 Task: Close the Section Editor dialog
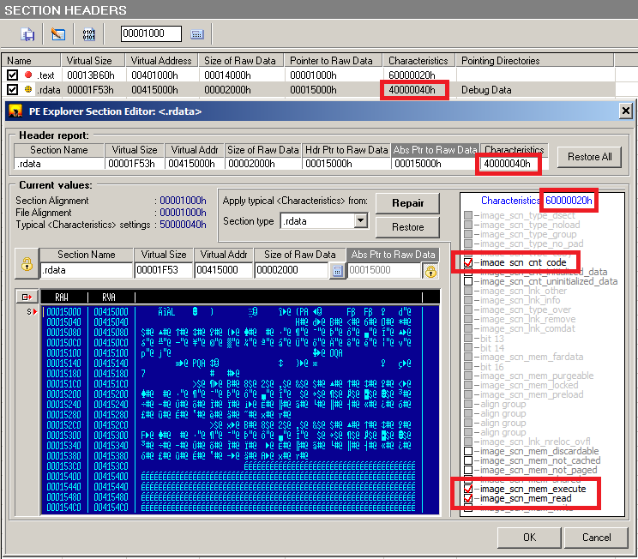[x=625, y=111]
